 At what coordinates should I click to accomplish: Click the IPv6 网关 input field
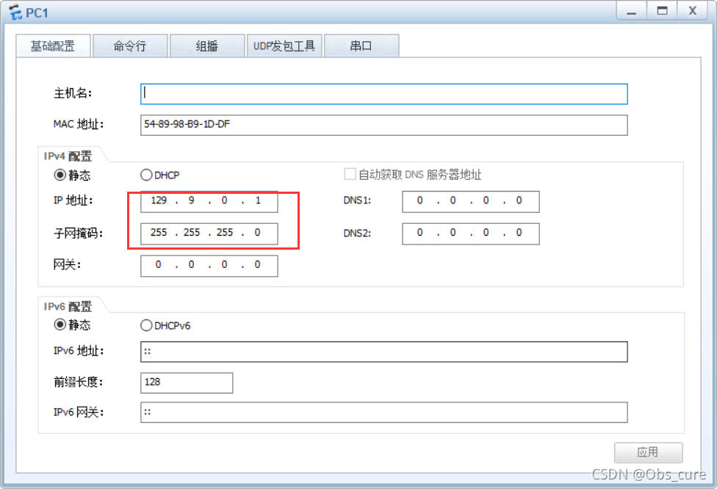pyautogui.click(x=383, y=413)
